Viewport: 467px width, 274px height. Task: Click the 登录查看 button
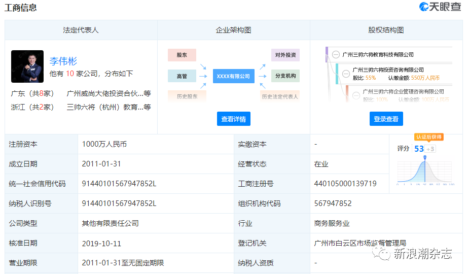pyautogui.click(x=386, y=119)
